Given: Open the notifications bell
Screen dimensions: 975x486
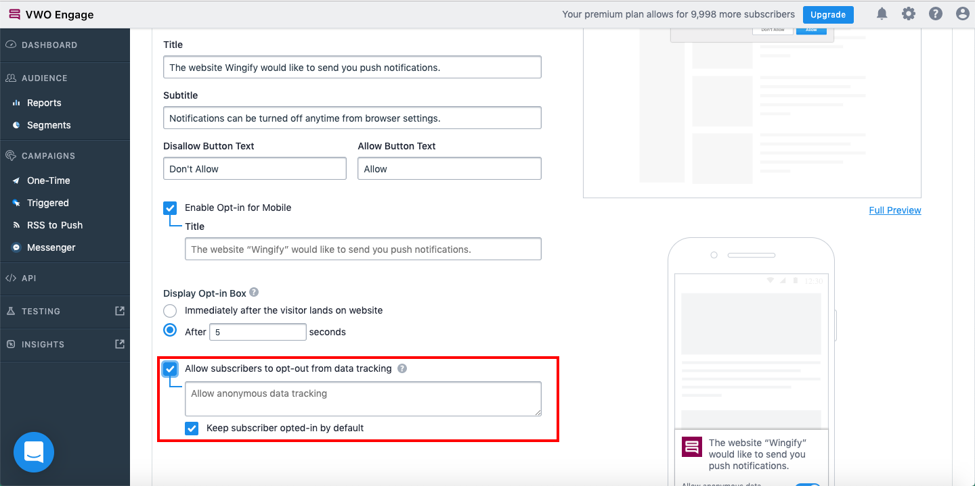Looking at the screenshot, I should 882,14.
